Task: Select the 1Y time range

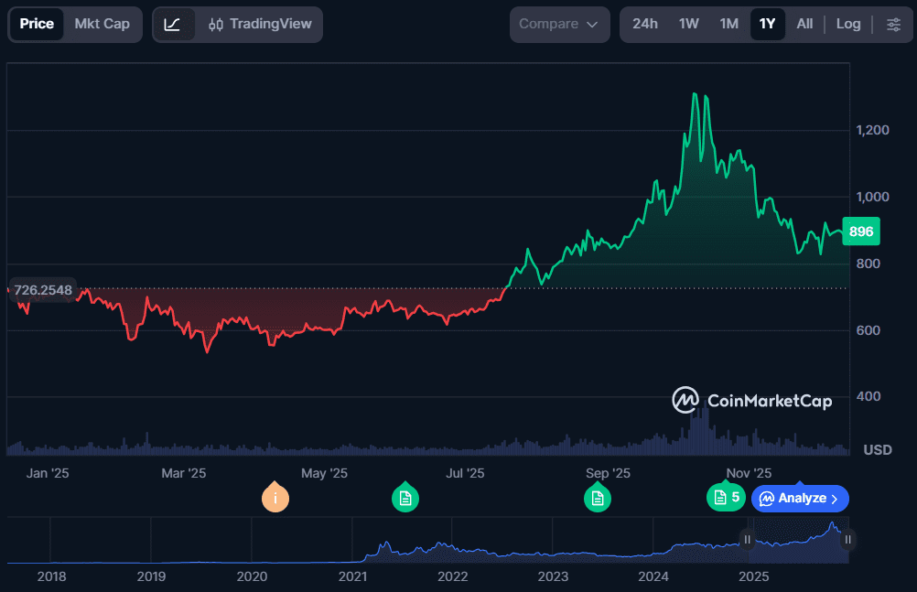Action: (767, 24)
